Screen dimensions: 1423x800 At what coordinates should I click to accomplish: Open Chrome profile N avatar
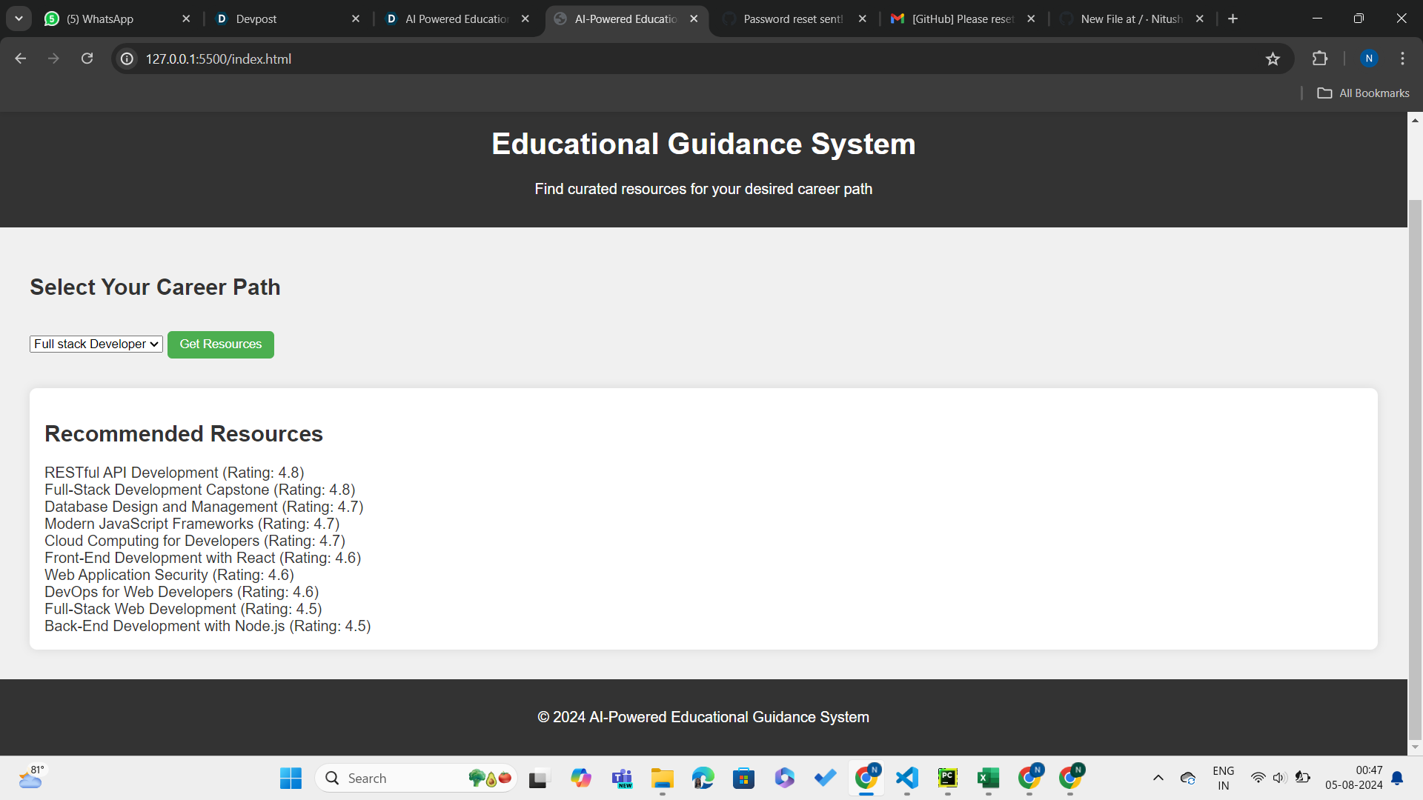1369,59
